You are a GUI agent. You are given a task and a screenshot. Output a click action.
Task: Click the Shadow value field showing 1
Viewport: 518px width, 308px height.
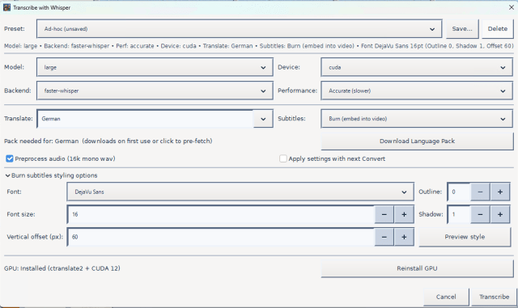coord(459,214)
